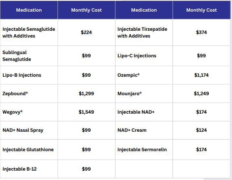Click the $1,299 Zepbound price
Screen dimensions: 232x180
pos(86,94)
